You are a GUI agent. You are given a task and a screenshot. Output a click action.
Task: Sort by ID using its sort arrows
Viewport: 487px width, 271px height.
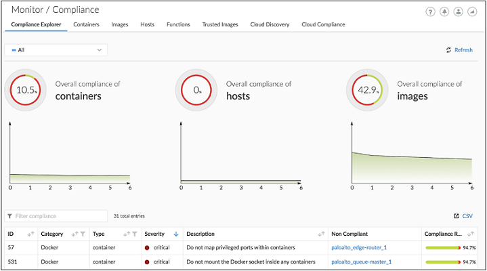[30, 234]
